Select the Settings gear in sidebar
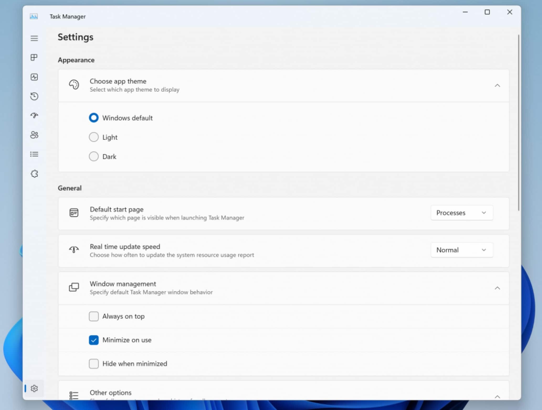Image resolution: width=542 pixels, height=410 pixels. 34,388
